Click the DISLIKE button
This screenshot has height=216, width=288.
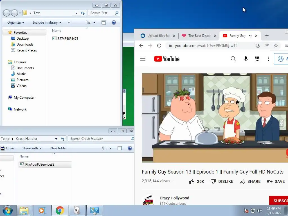(x=222, y=181)
